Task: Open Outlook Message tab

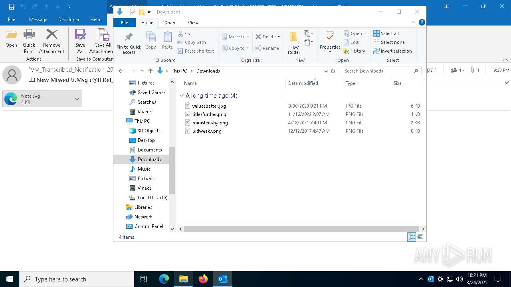Action: click(x=38, y=20)
